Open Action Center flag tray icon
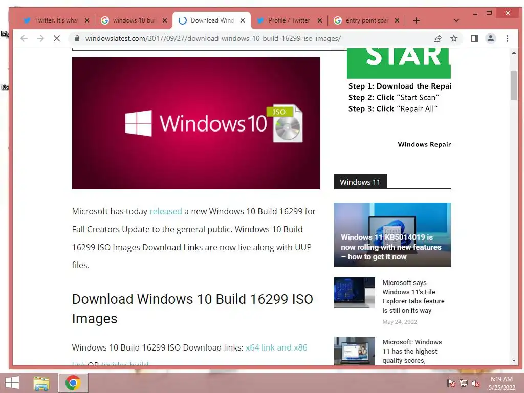The height and width of the screenshot is (393, 524). point(451,383)
